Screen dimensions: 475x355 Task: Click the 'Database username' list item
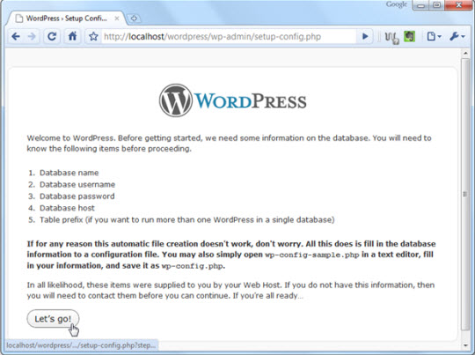click(77, 184)
